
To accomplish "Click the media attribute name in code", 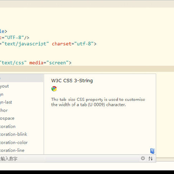I will 36,62.
